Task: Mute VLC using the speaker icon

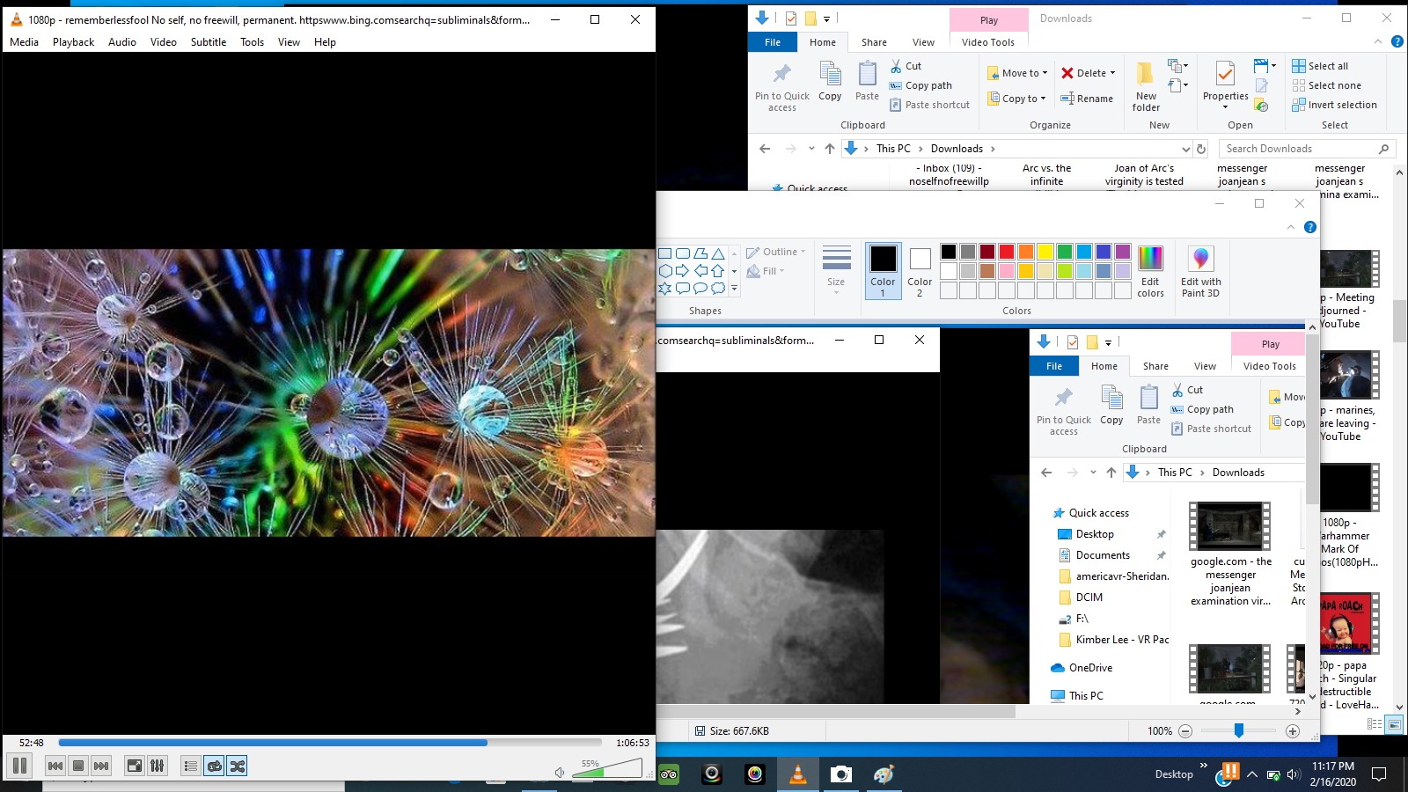Action: coord(560,772)
